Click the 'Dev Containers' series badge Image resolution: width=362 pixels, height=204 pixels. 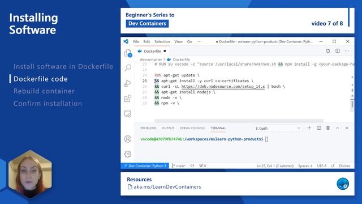click(147, 24)
